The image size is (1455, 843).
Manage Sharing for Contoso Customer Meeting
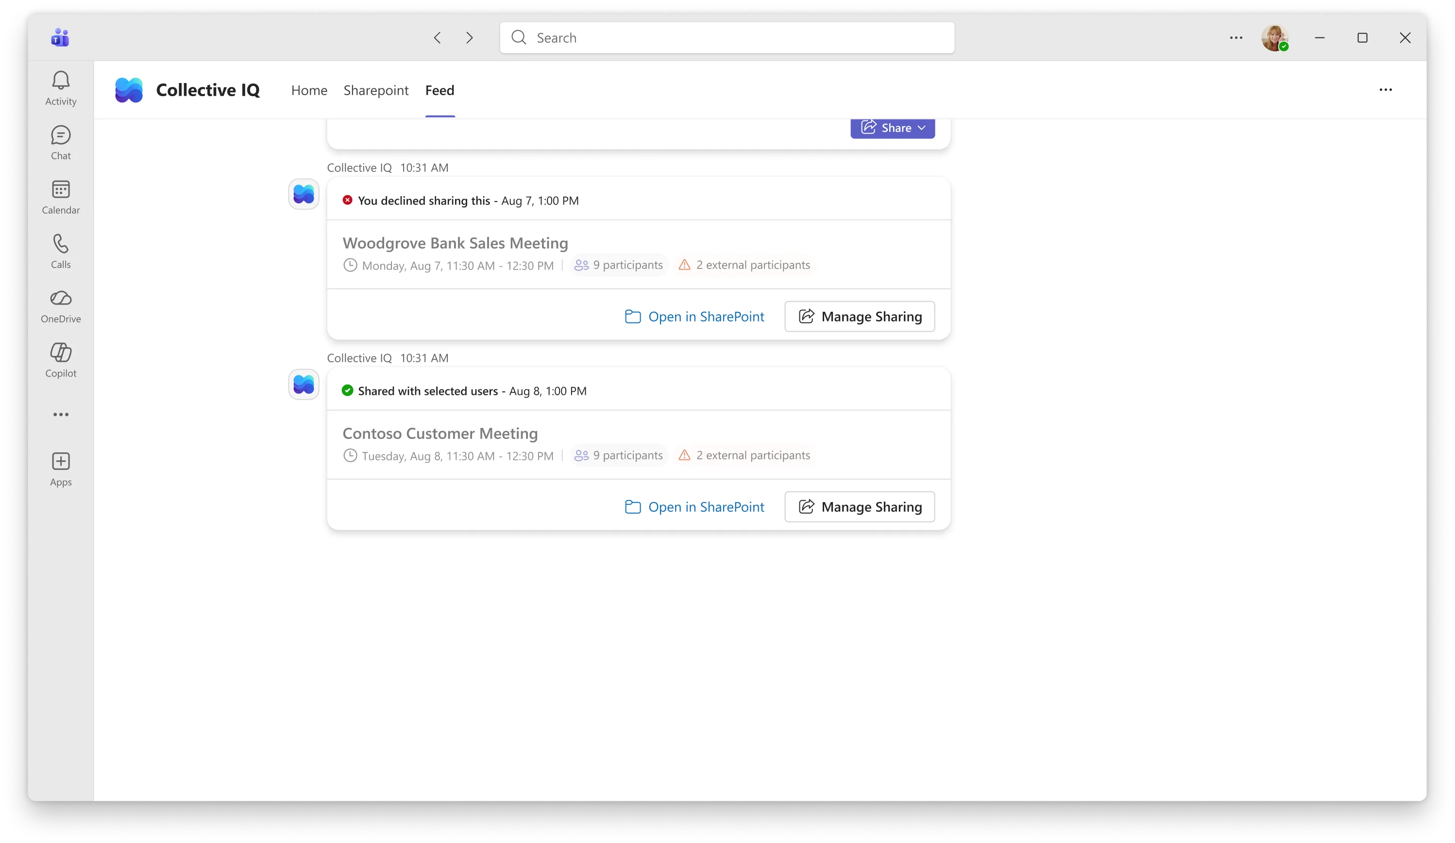pos(859,507)
